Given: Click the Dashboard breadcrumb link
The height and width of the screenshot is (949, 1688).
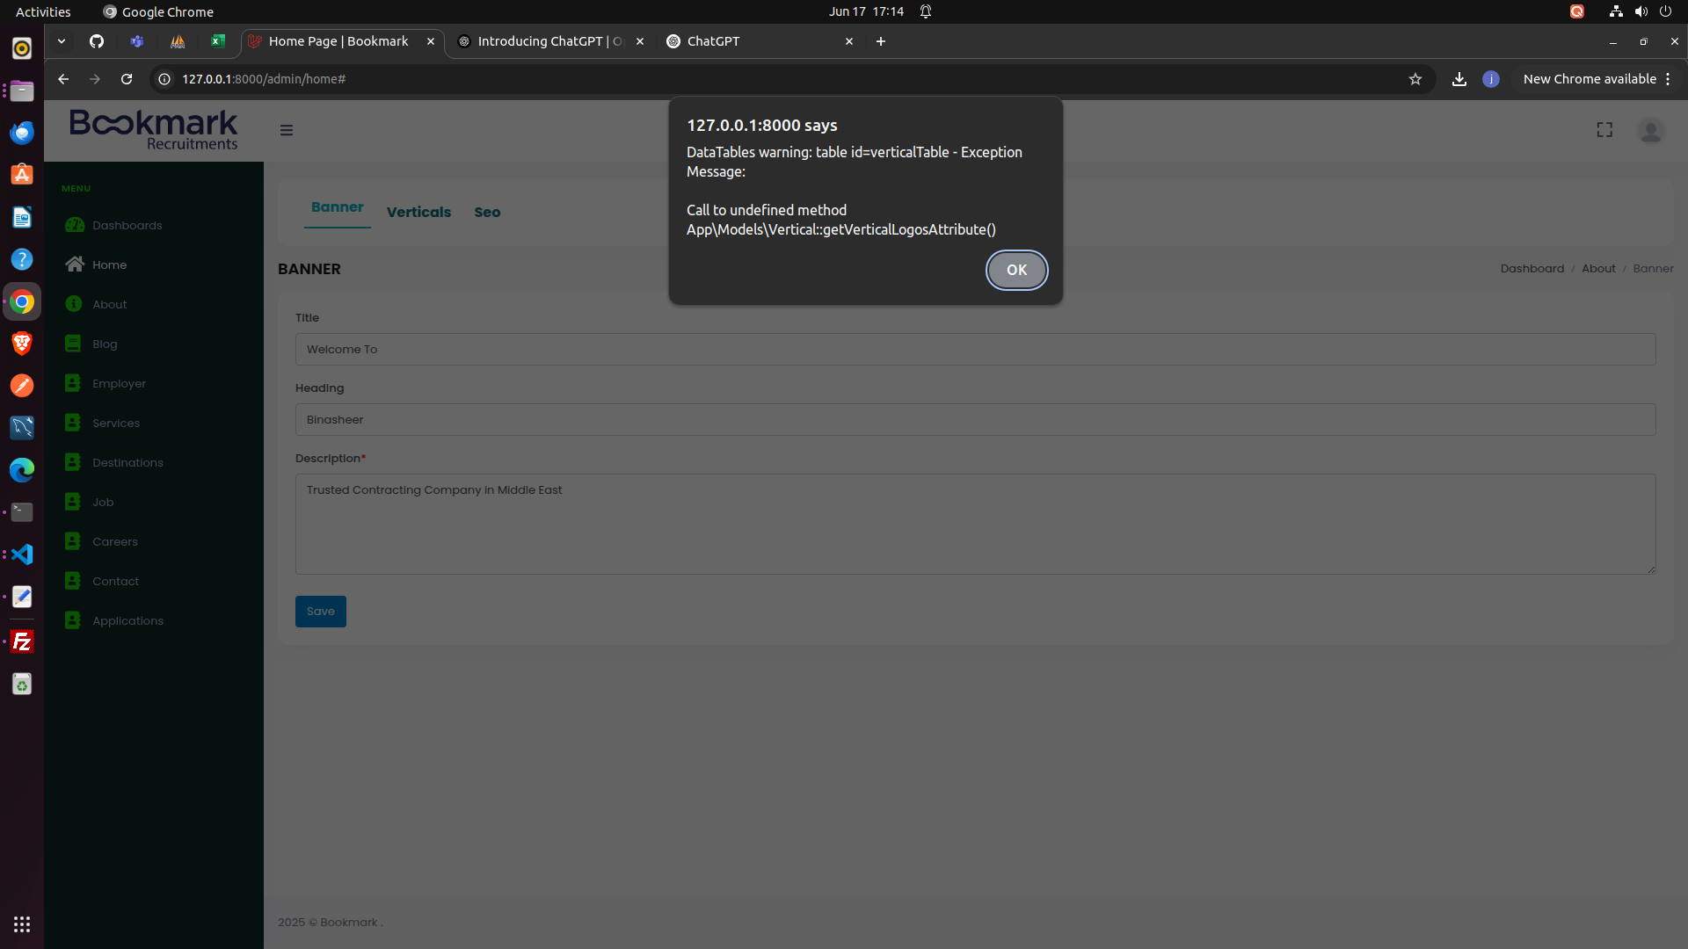Looking at the screenshot, I should 1532,268.
